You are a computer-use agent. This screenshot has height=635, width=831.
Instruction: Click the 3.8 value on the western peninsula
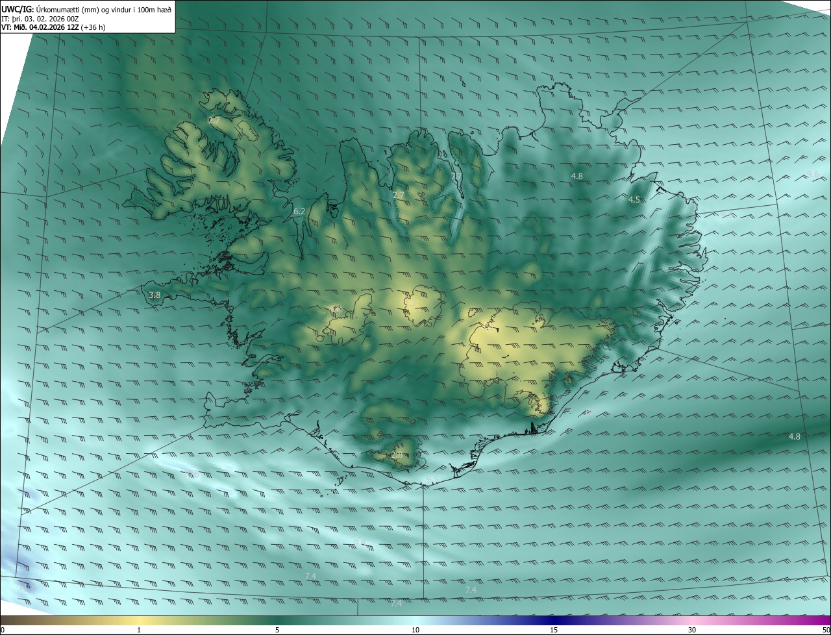(x=155, y=295)
